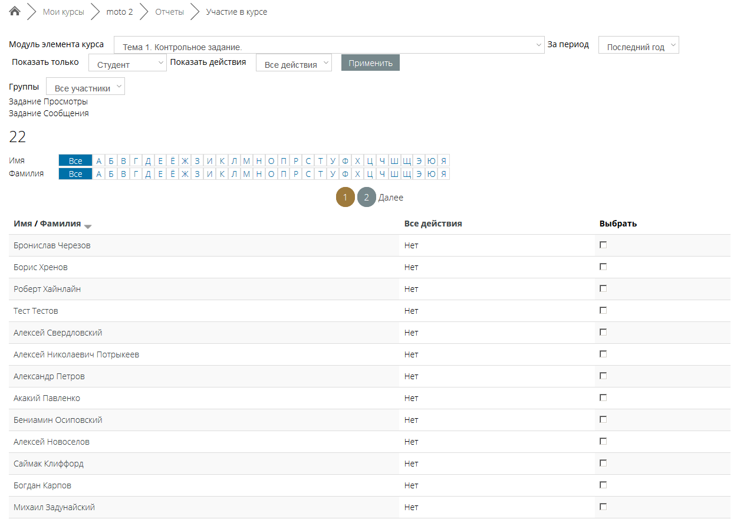Viewport: 737px width, 519px height.
Task: Expand the За период dropdown
Action: point(639,46)
